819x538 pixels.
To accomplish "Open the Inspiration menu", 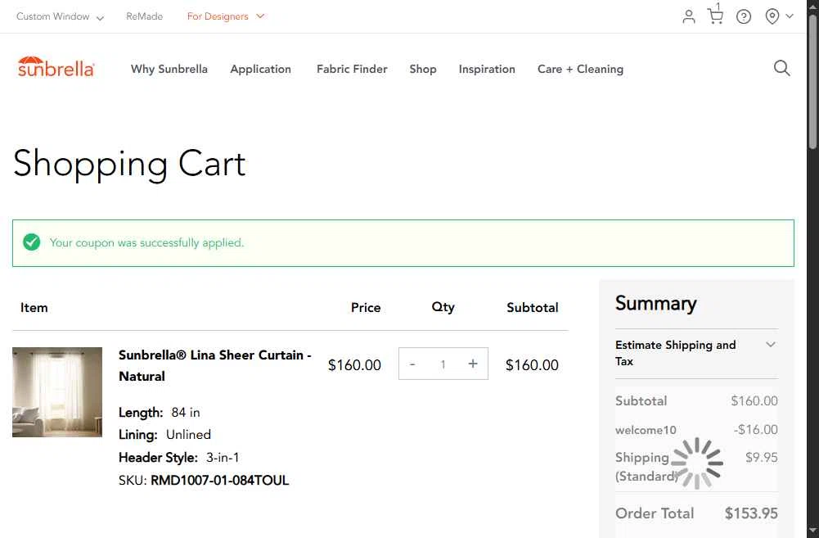I will pos(487,69).
